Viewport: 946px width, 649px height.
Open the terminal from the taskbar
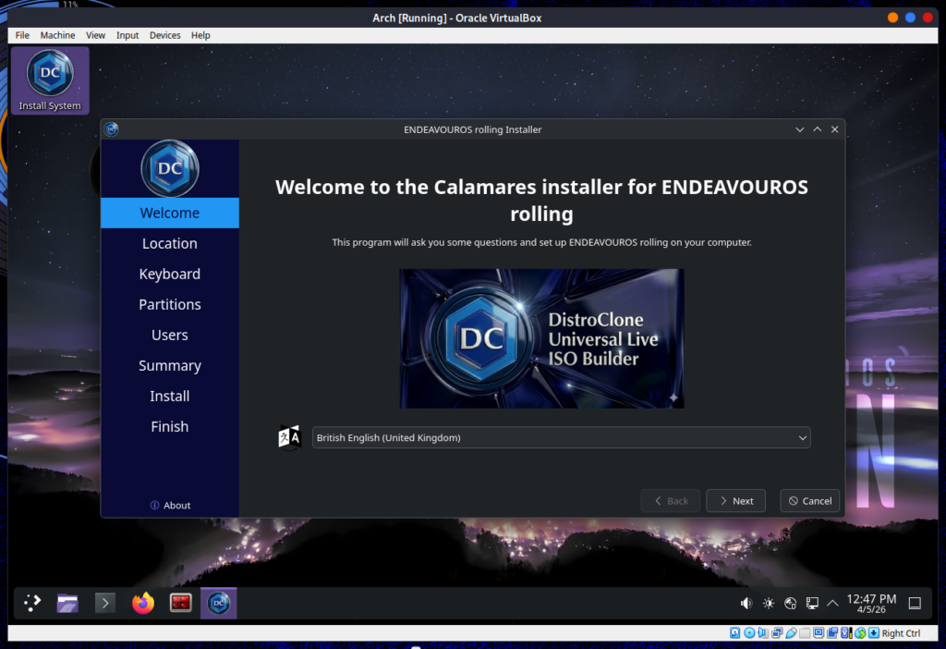click(104, 603)
